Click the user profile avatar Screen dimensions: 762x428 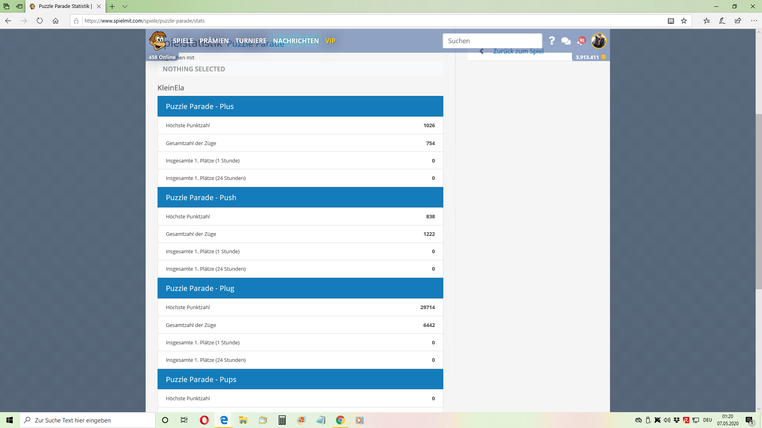tap(598, 41)
